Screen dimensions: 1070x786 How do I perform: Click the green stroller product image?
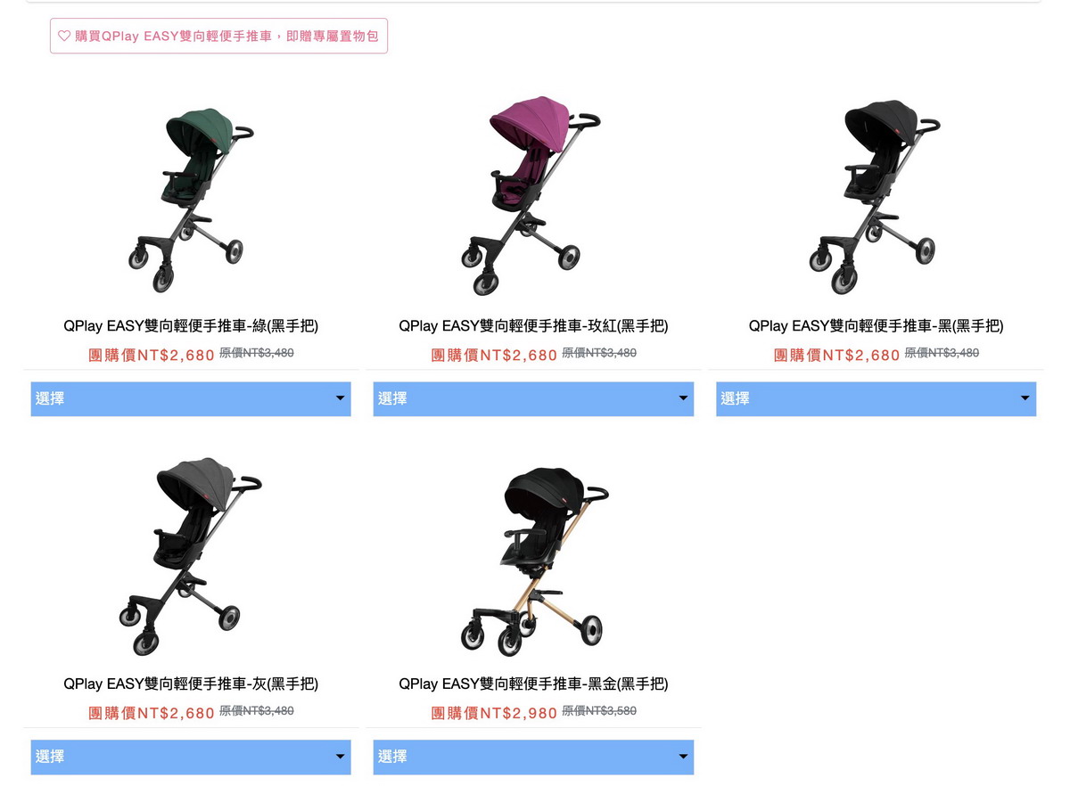pyautogui.click(x=191, y=200)
